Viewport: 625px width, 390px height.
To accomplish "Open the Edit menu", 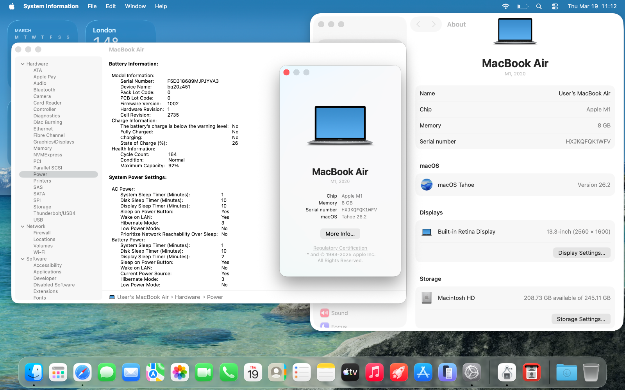I will point(111,6).
